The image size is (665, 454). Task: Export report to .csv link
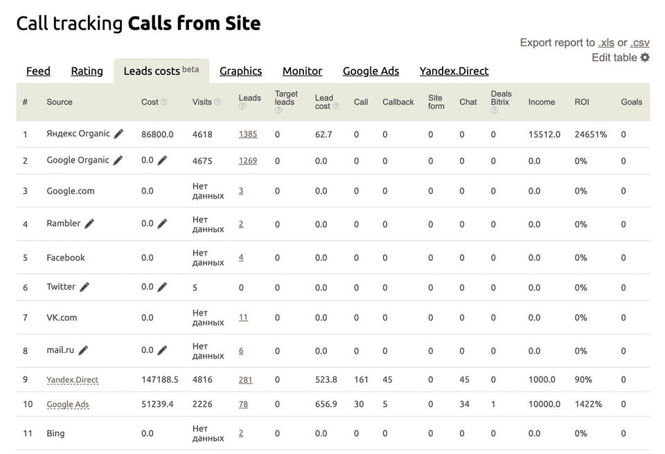coord(639,43)
